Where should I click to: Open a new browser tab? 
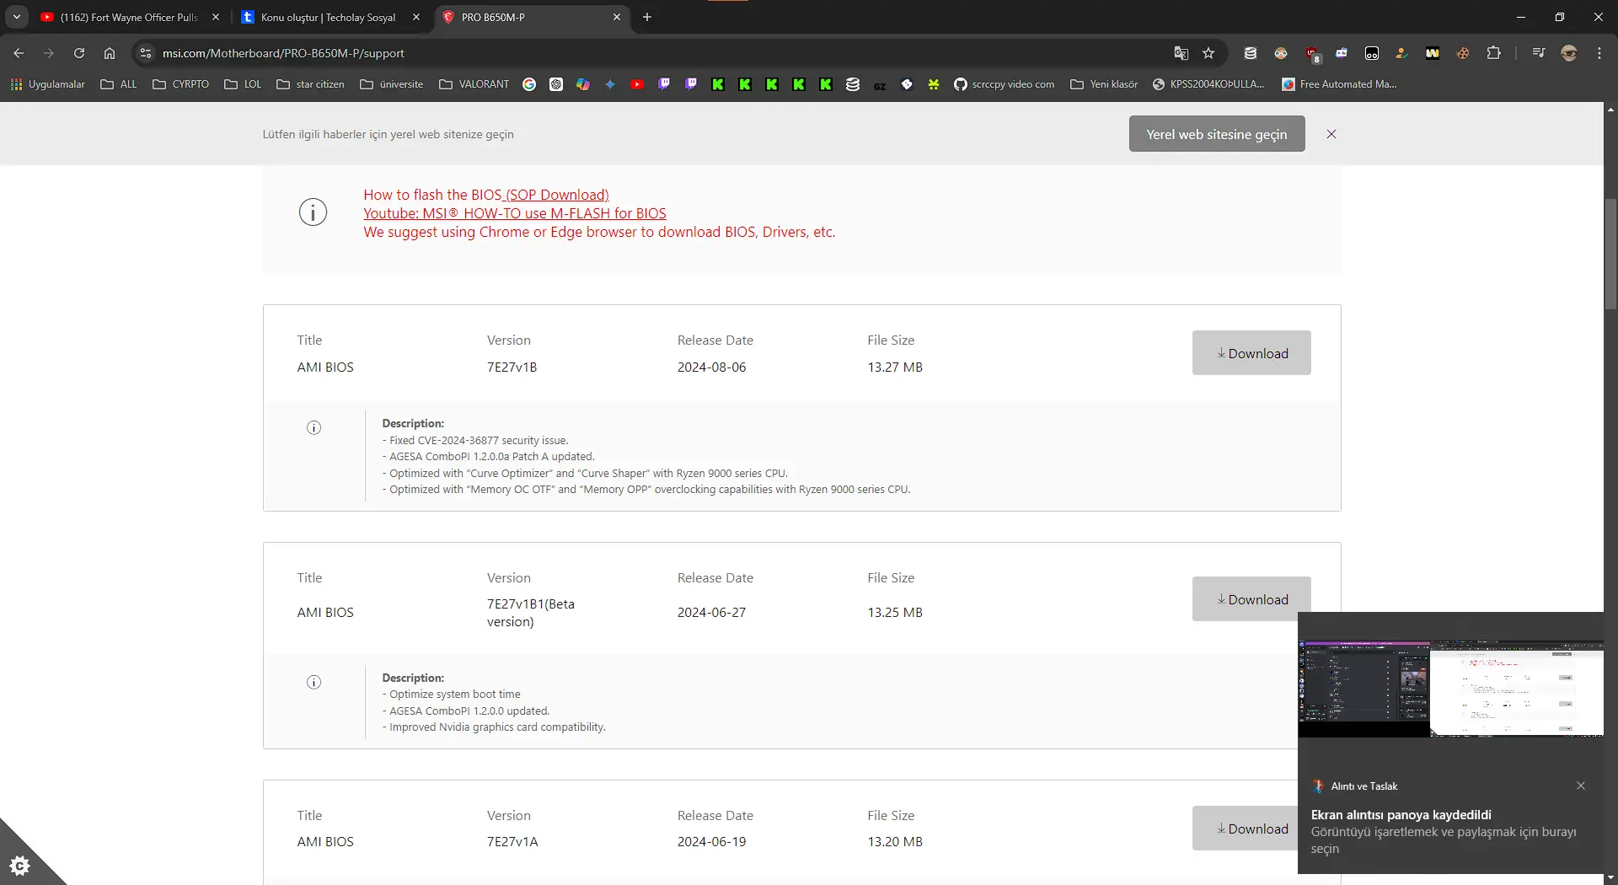click(x=647, y=17)
